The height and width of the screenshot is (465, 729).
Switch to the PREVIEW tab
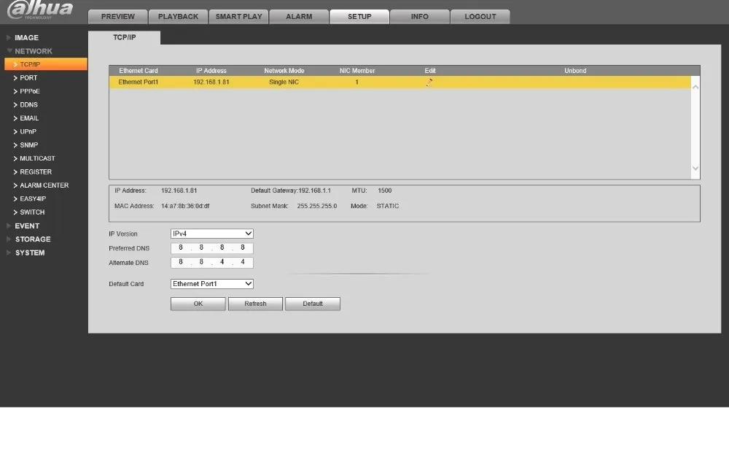(x=118, y=17)
